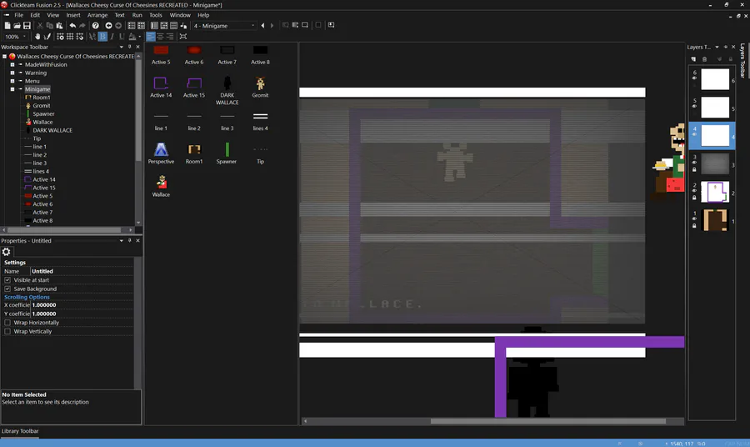Select Active 14 in workspace tree
Viewport: 750px width, 447px height.
(x=44, y=179)
